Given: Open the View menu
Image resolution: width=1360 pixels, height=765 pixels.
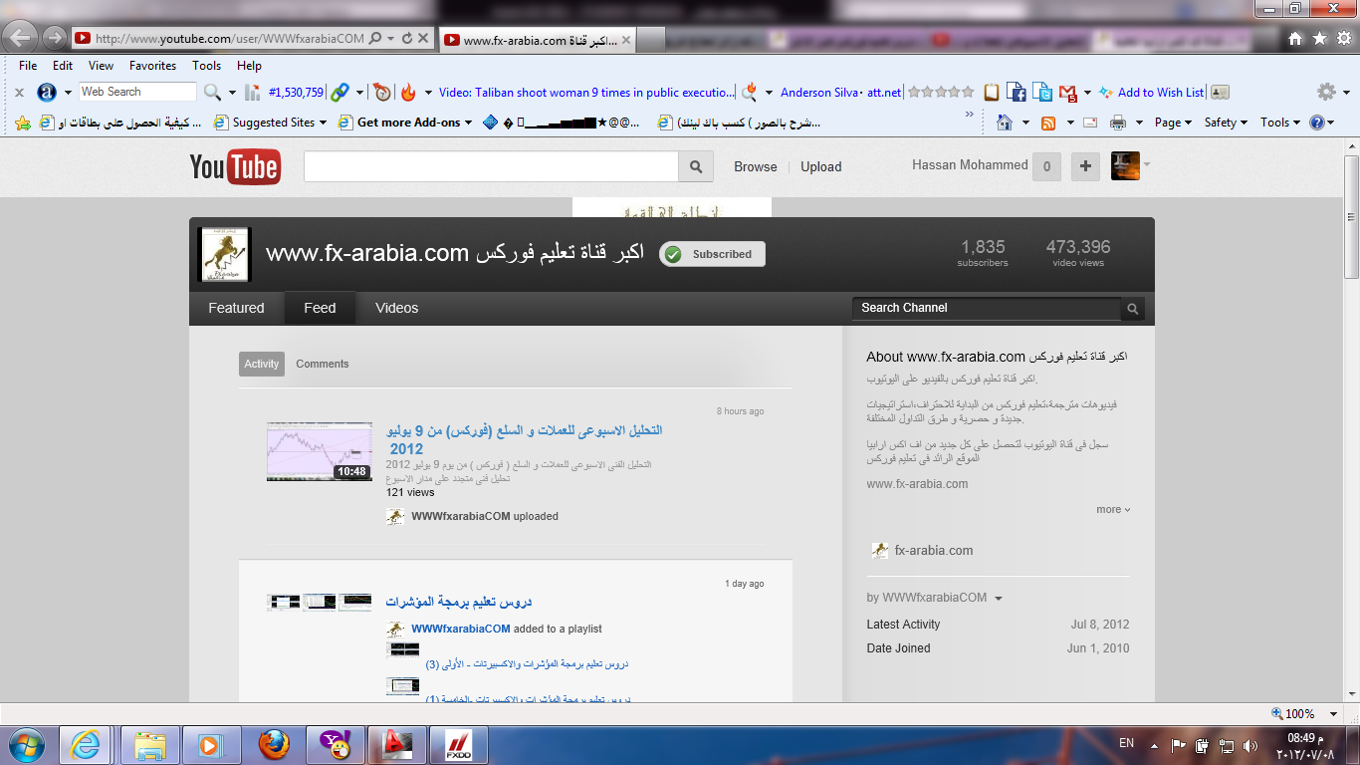Looking at the screenshot, I should 101,66.
